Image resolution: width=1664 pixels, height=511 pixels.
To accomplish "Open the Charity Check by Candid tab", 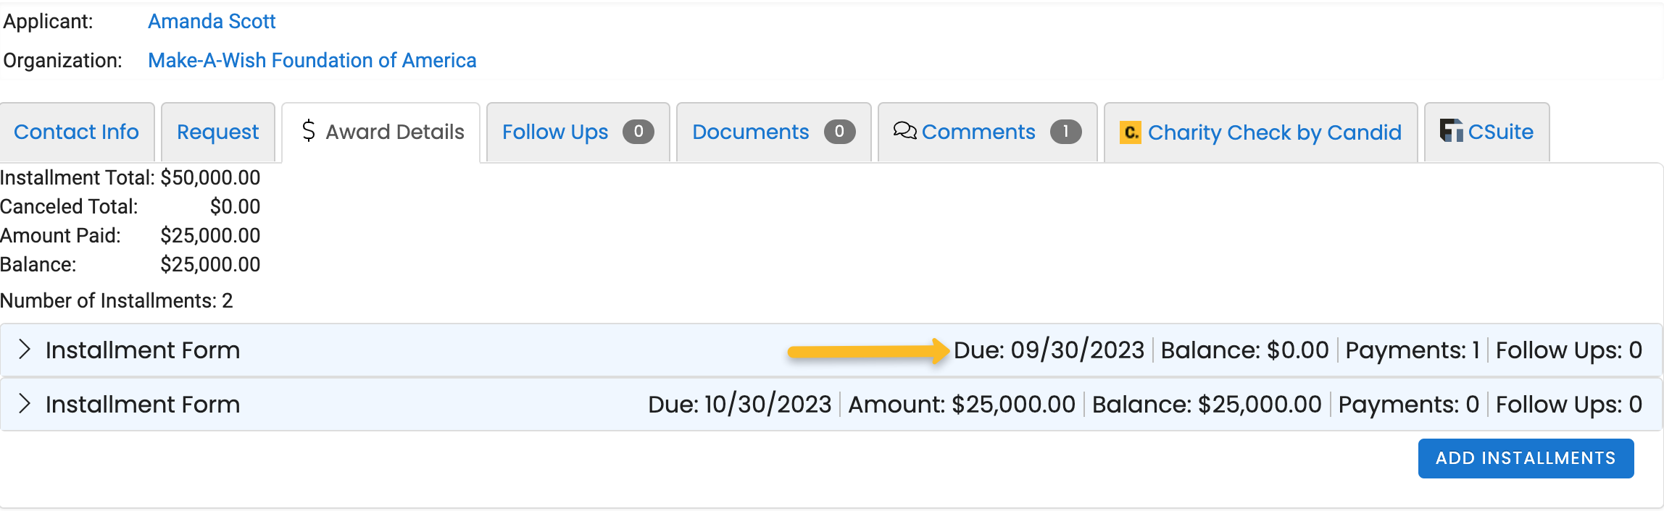I will [1260, 132].
